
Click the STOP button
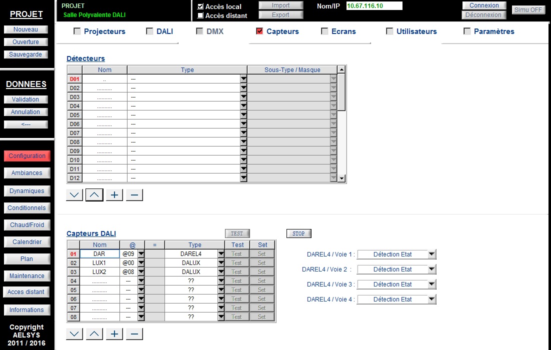(298, 233)
